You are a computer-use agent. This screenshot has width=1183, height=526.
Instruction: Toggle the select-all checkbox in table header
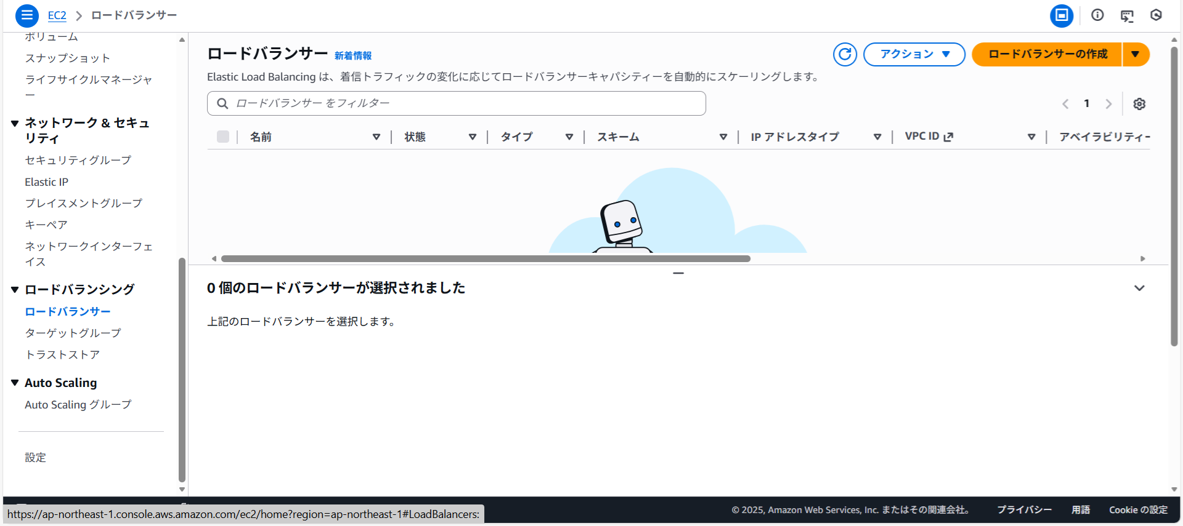(x=223, y=137)
